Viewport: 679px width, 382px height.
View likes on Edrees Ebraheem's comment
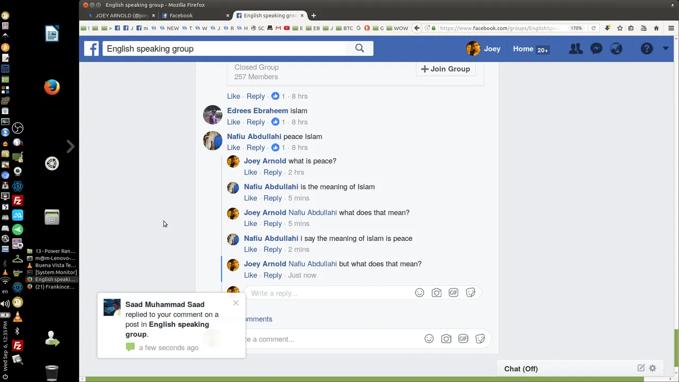pos(278,122)
